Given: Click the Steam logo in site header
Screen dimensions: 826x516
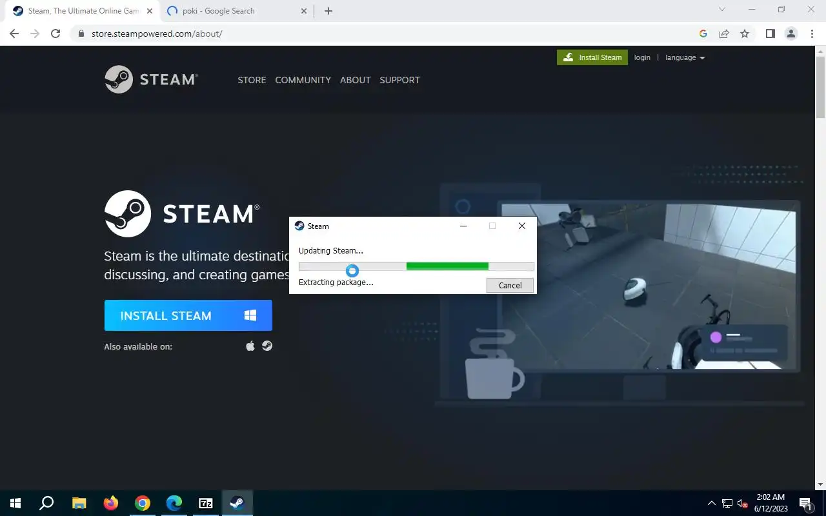Looking at the screenshot, I should tap(151, 79).
